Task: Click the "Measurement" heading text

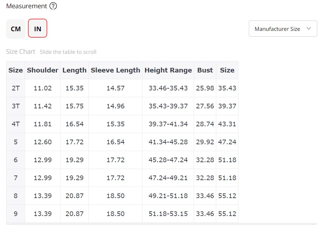Action: (26, 6)
